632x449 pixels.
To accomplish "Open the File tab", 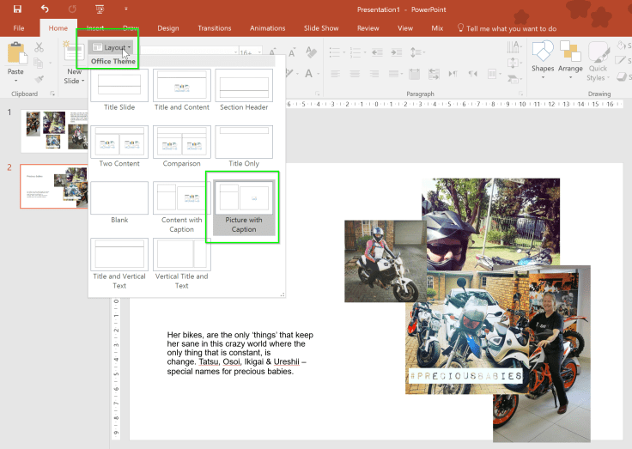I will (x=18, y=28).
